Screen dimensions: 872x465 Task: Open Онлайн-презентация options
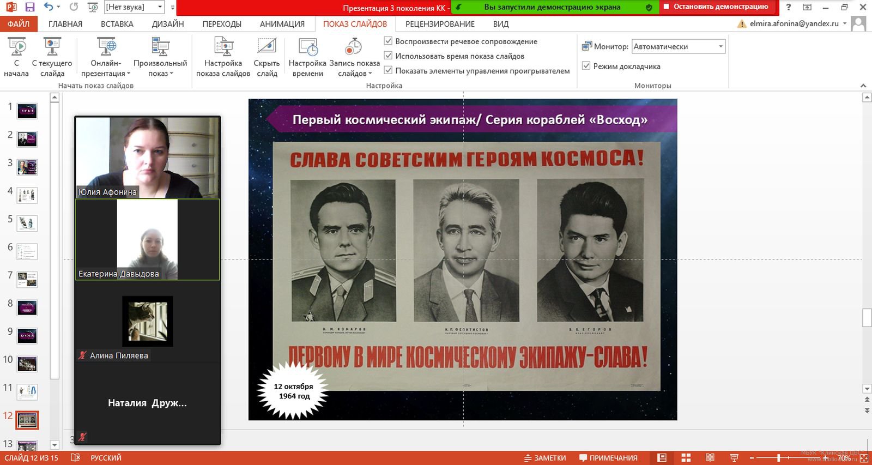tap(106, 57)
